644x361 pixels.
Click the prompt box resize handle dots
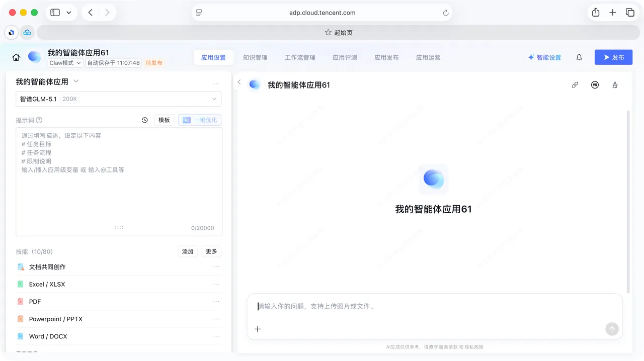(x=119, y=227)
